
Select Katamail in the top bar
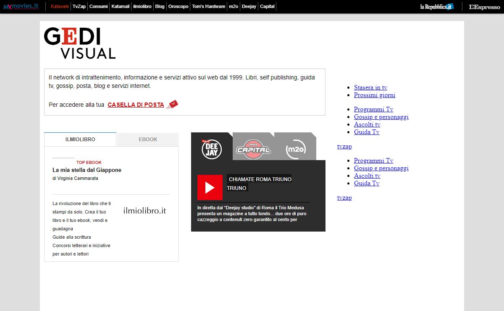tap(121, 6)
